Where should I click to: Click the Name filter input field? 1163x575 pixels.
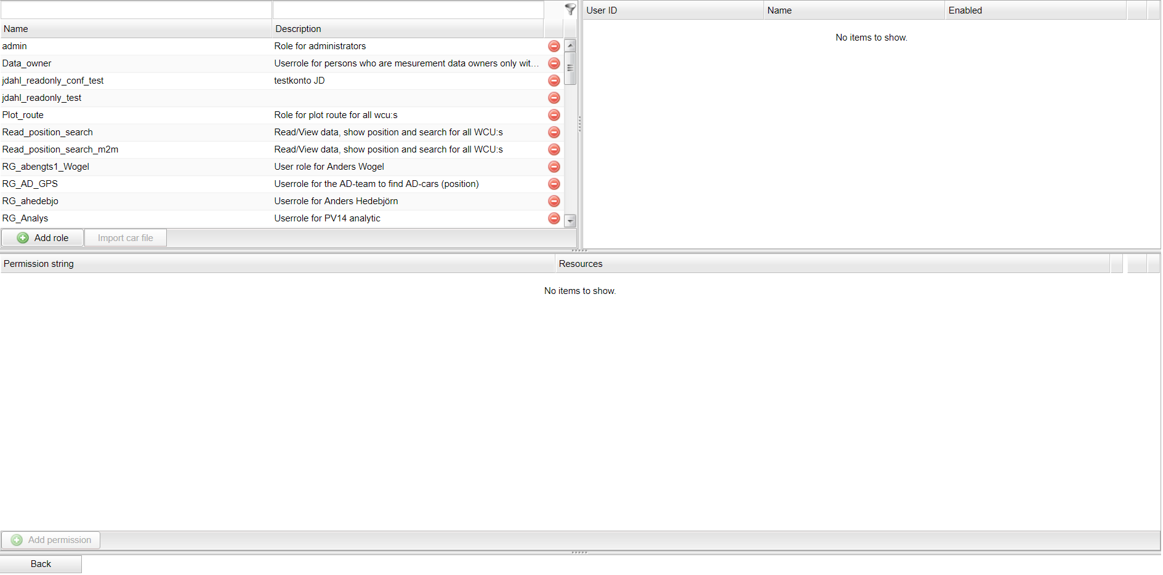coord(136,10)
